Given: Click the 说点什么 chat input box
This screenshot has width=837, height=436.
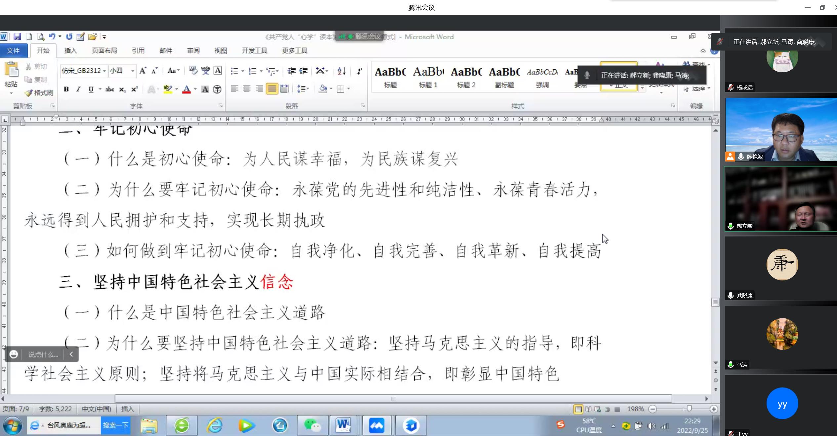Looking at the screenshot, I should pyautogui.click(x=43, y=355).
